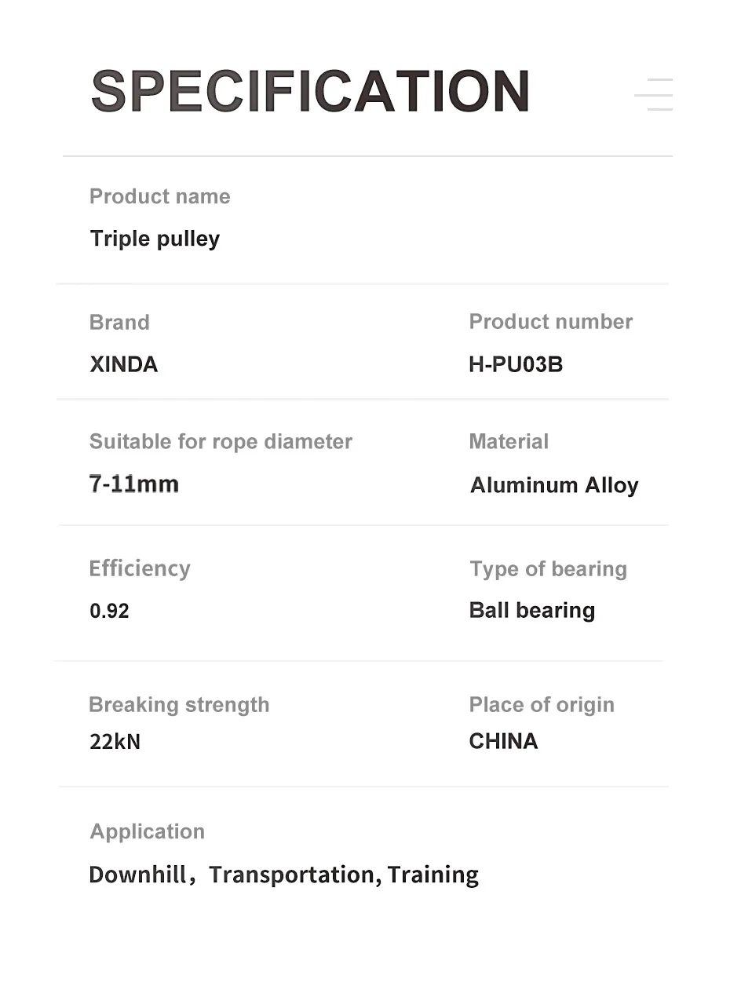Select the Suitable for rope diameter label
Screen dimensions: 730x986
tap(221, 442)
